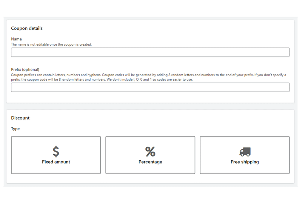Click the 'Type' label
This screenshot has height=204, width=302.
15,129
